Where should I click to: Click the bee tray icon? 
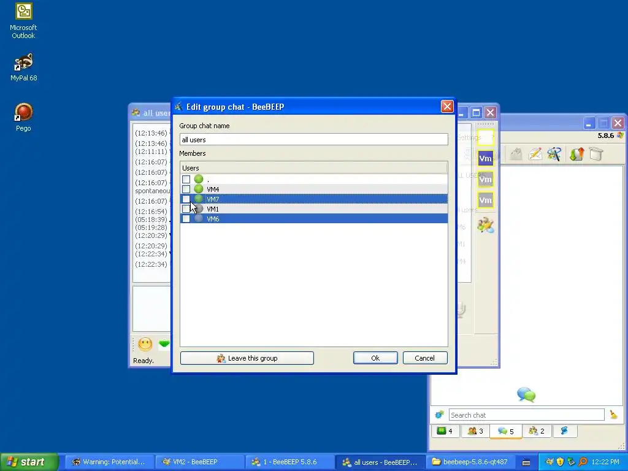point(550,462)
